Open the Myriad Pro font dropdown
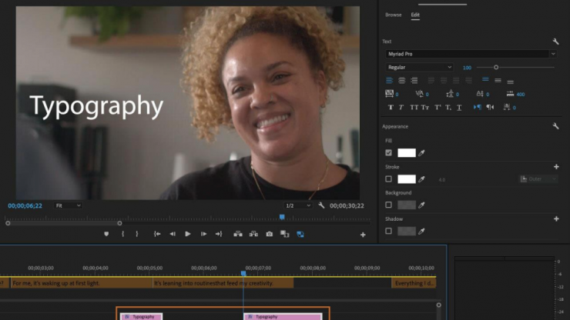The image size is (570, 320). pos(470,54)
